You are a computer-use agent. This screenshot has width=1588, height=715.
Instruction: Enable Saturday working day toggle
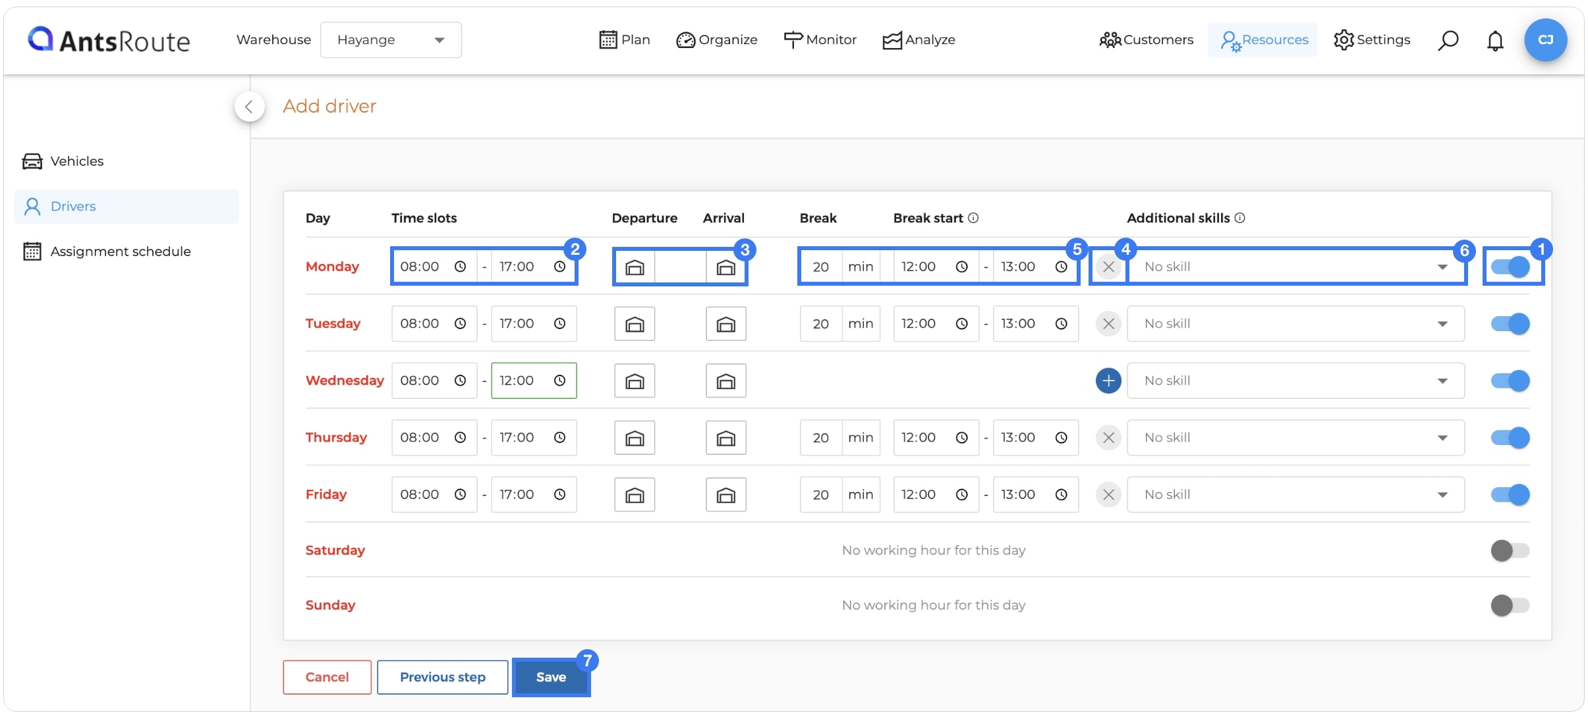point(1510,550)
